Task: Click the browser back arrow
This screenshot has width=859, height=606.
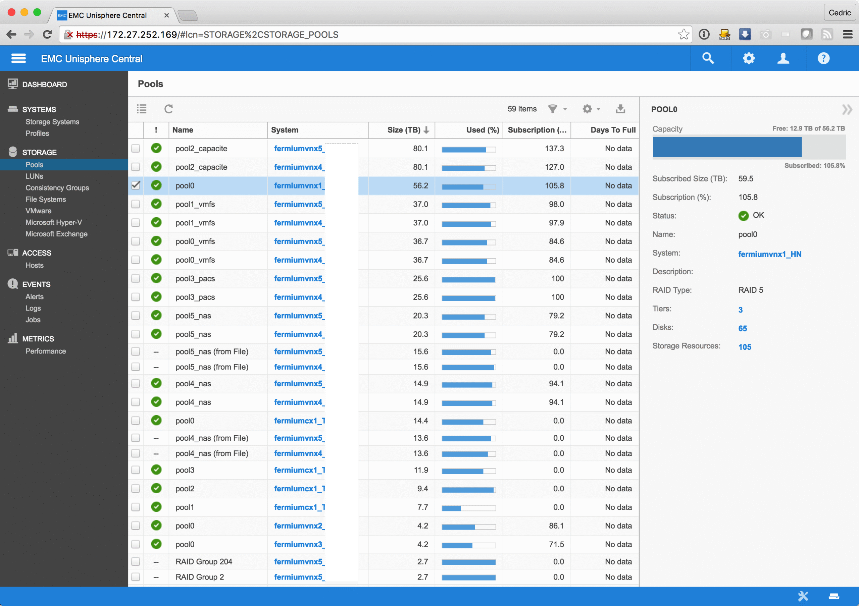Action: pyautogui.click(x=12, y=35)
